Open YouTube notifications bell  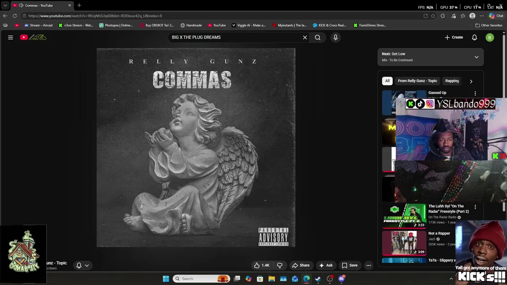coord(475,37)
